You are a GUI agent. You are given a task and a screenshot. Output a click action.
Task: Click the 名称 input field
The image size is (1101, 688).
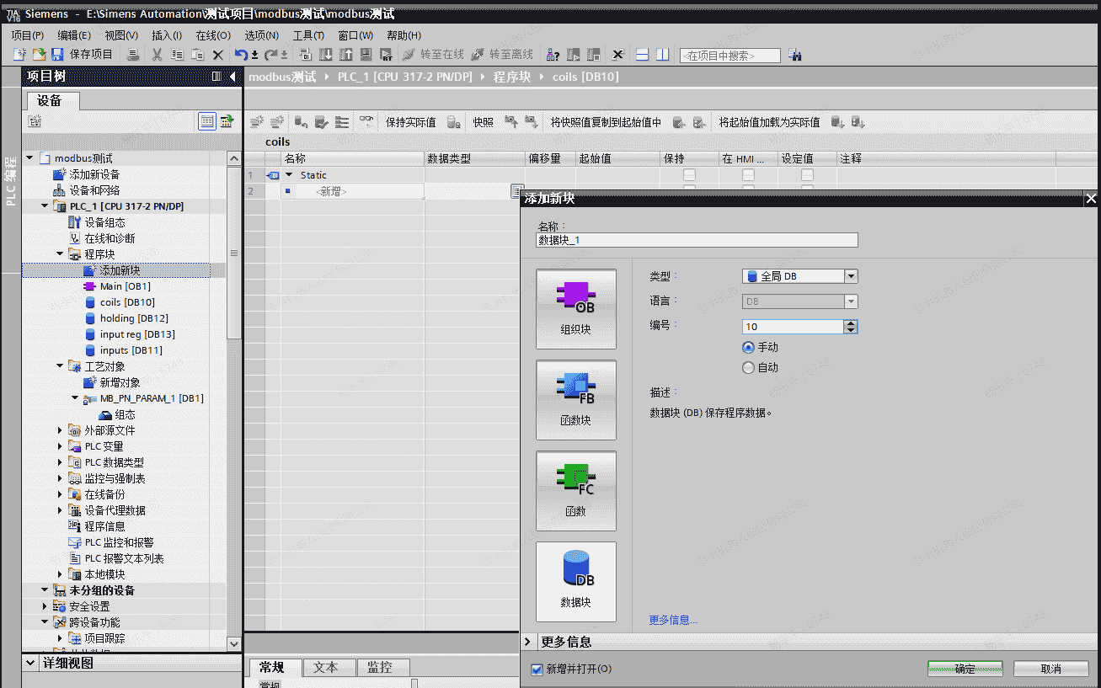[x=697, y=240]
